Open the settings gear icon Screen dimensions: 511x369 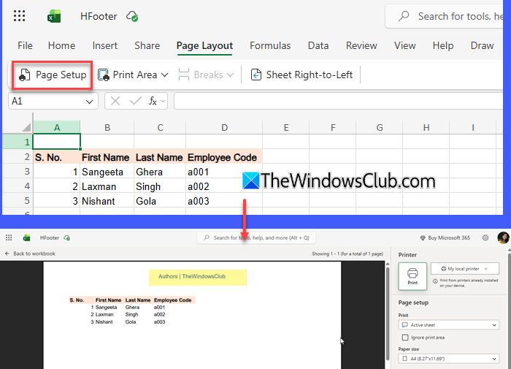pyautogui.click(x=485, y=238)
